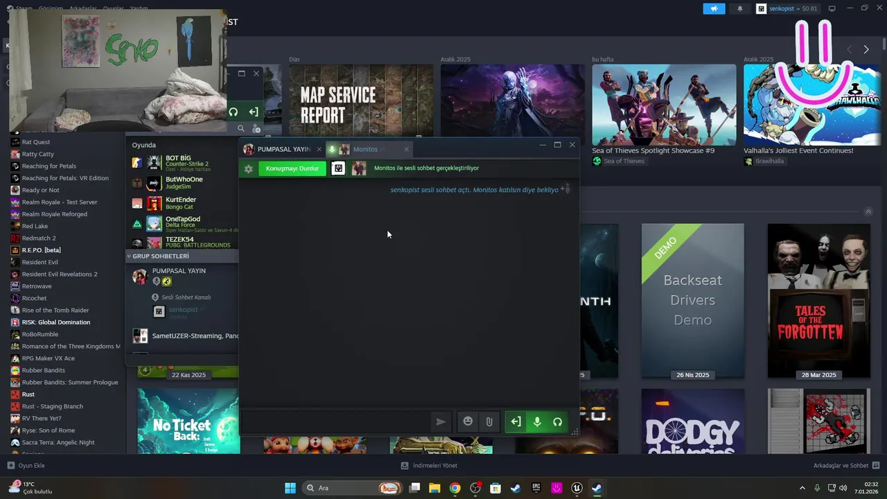Click senkopist avatar in voice bar

337,168
